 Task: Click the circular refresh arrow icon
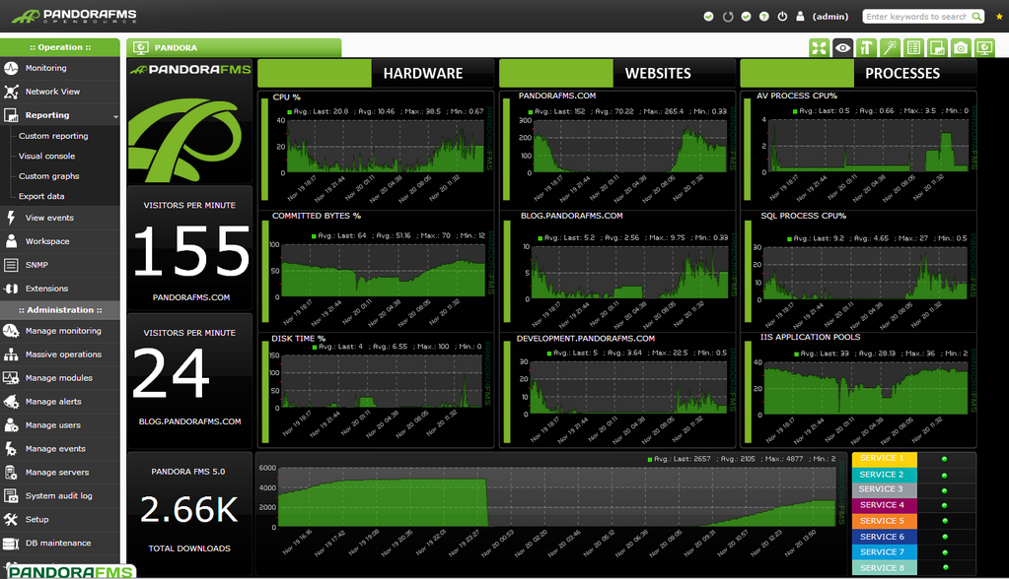coord(728,17)
